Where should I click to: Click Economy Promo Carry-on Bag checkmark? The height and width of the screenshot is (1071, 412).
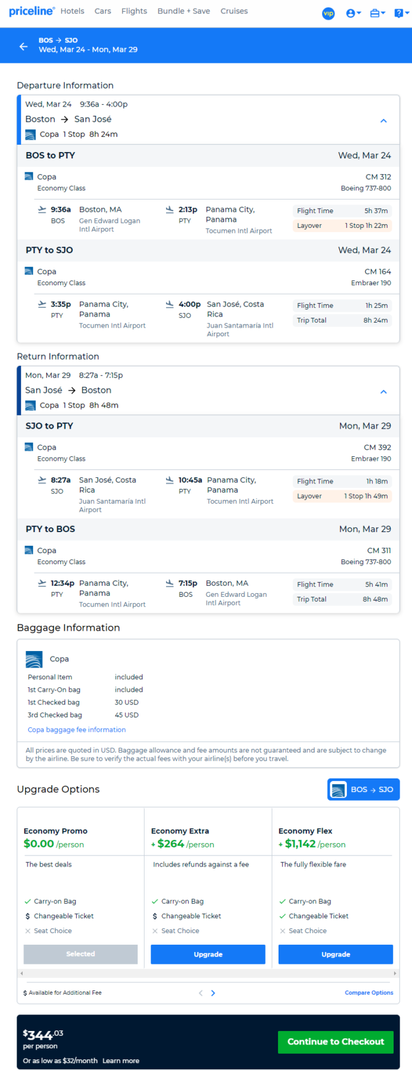[28, 901]
